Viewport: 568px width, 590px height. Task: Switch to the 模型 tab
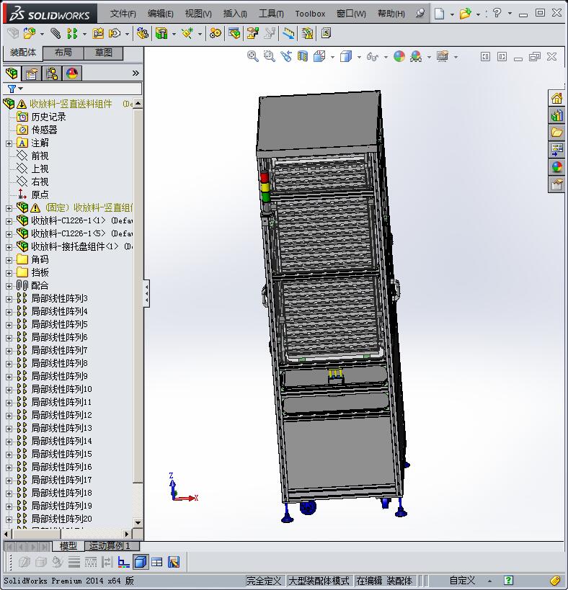tap(68, 545)
